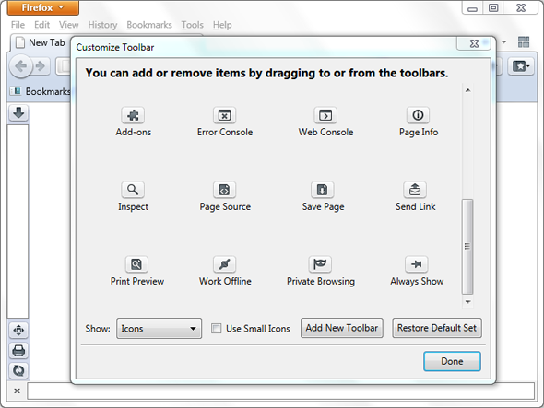The image size is (544, 408).
Task: Select the New Tab tab
Action: tap(41, 43)
